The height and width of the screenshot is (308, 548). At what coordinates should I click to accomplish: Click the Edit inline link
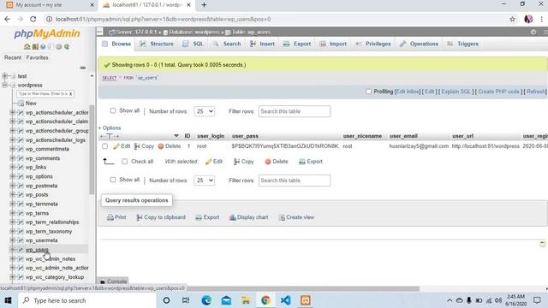pyautogui.click(x=408, y=92)
